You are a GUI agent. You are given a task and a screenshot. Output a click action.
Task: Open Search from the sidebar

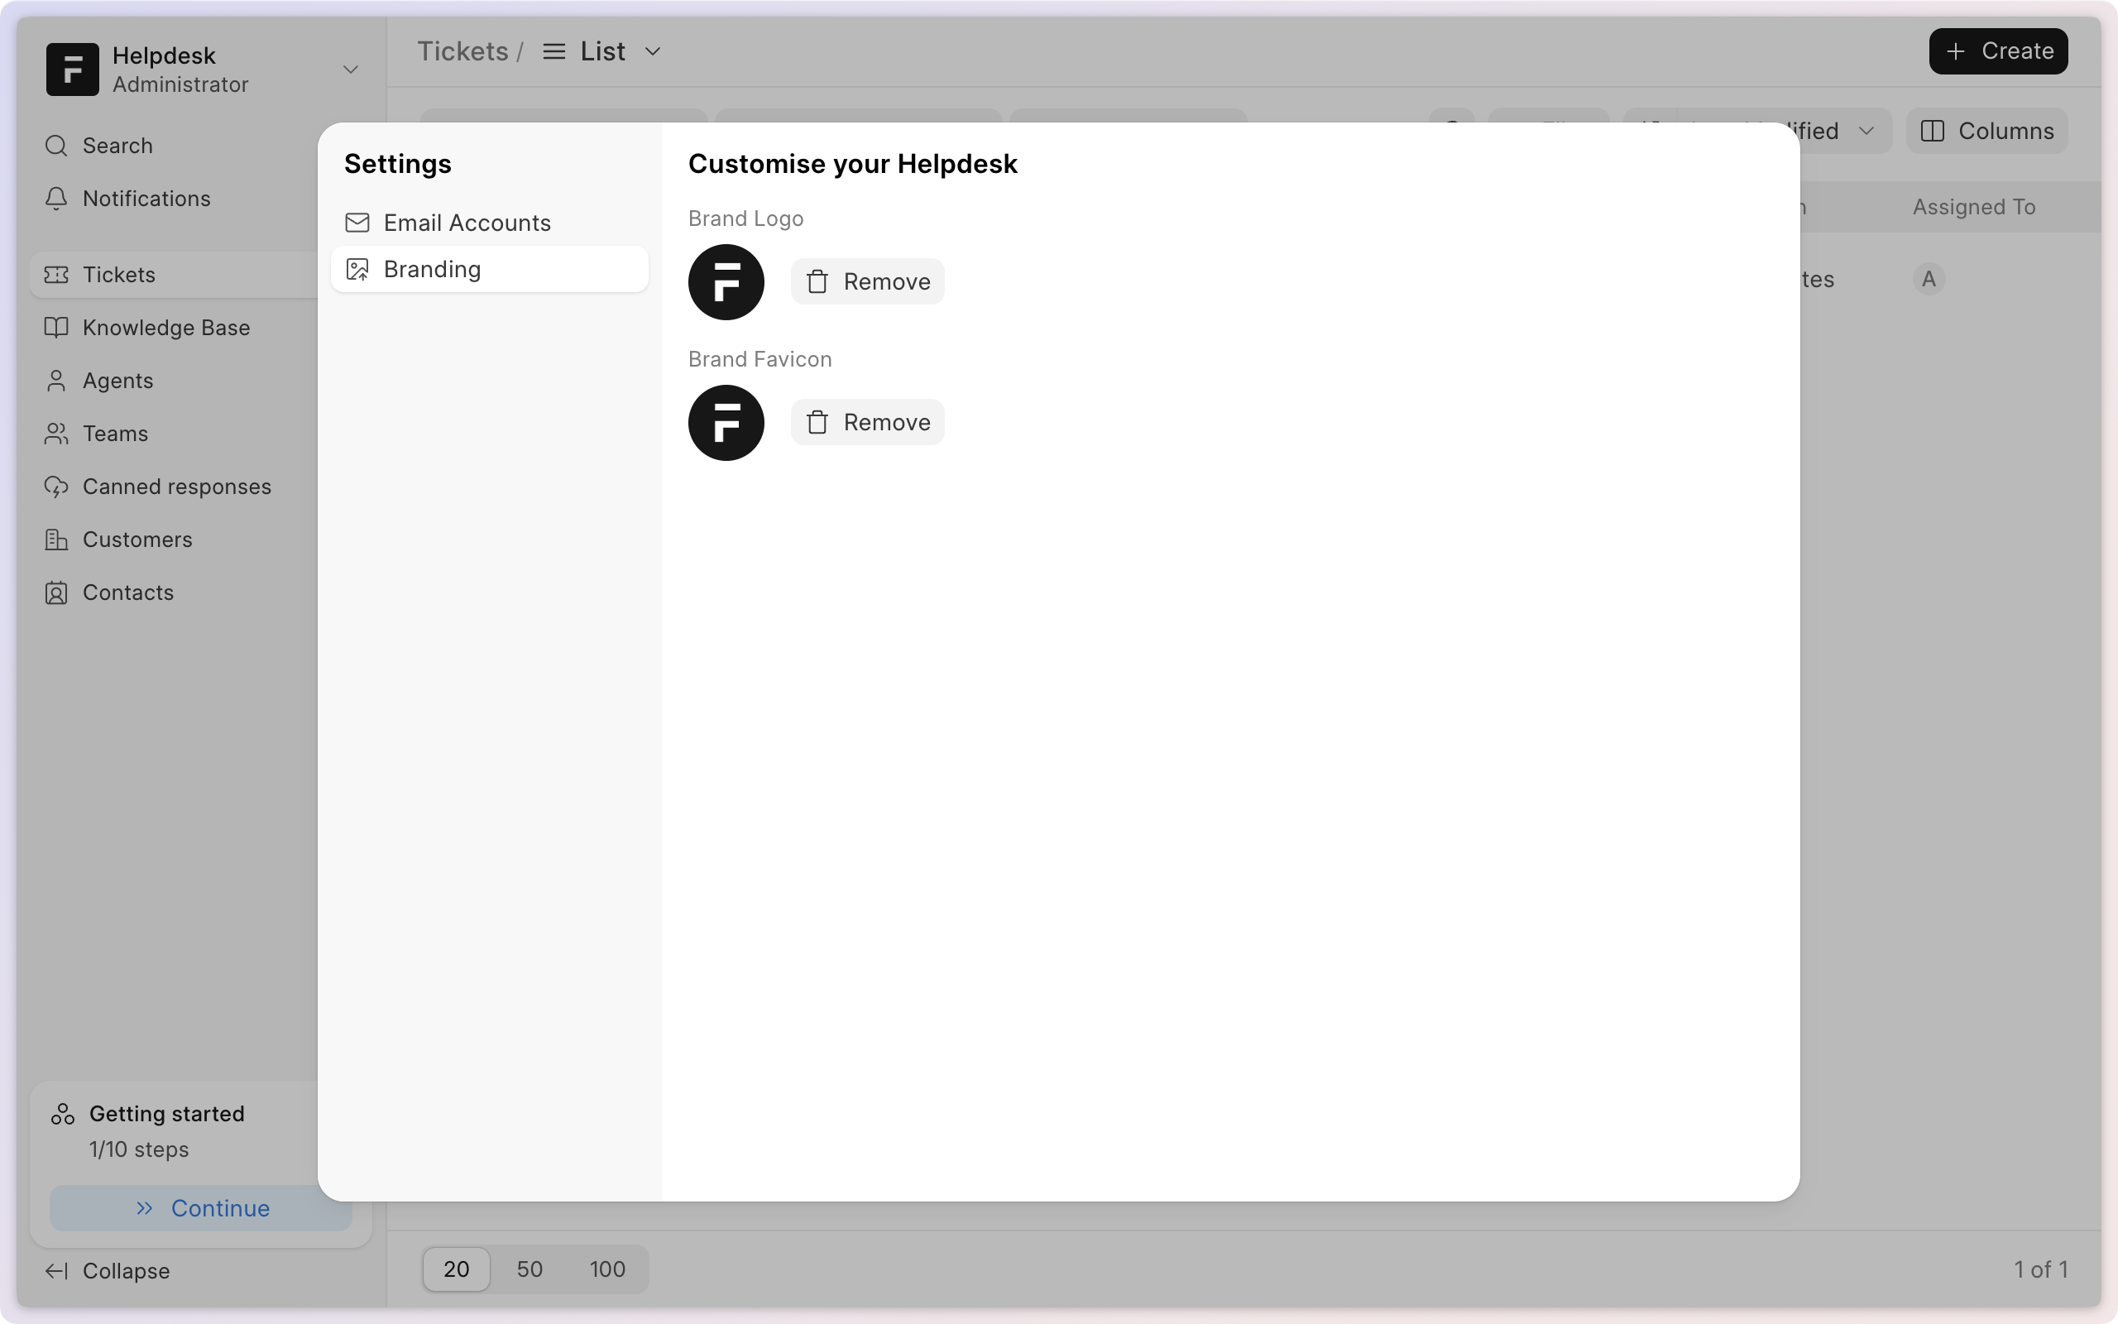(56, 146)
